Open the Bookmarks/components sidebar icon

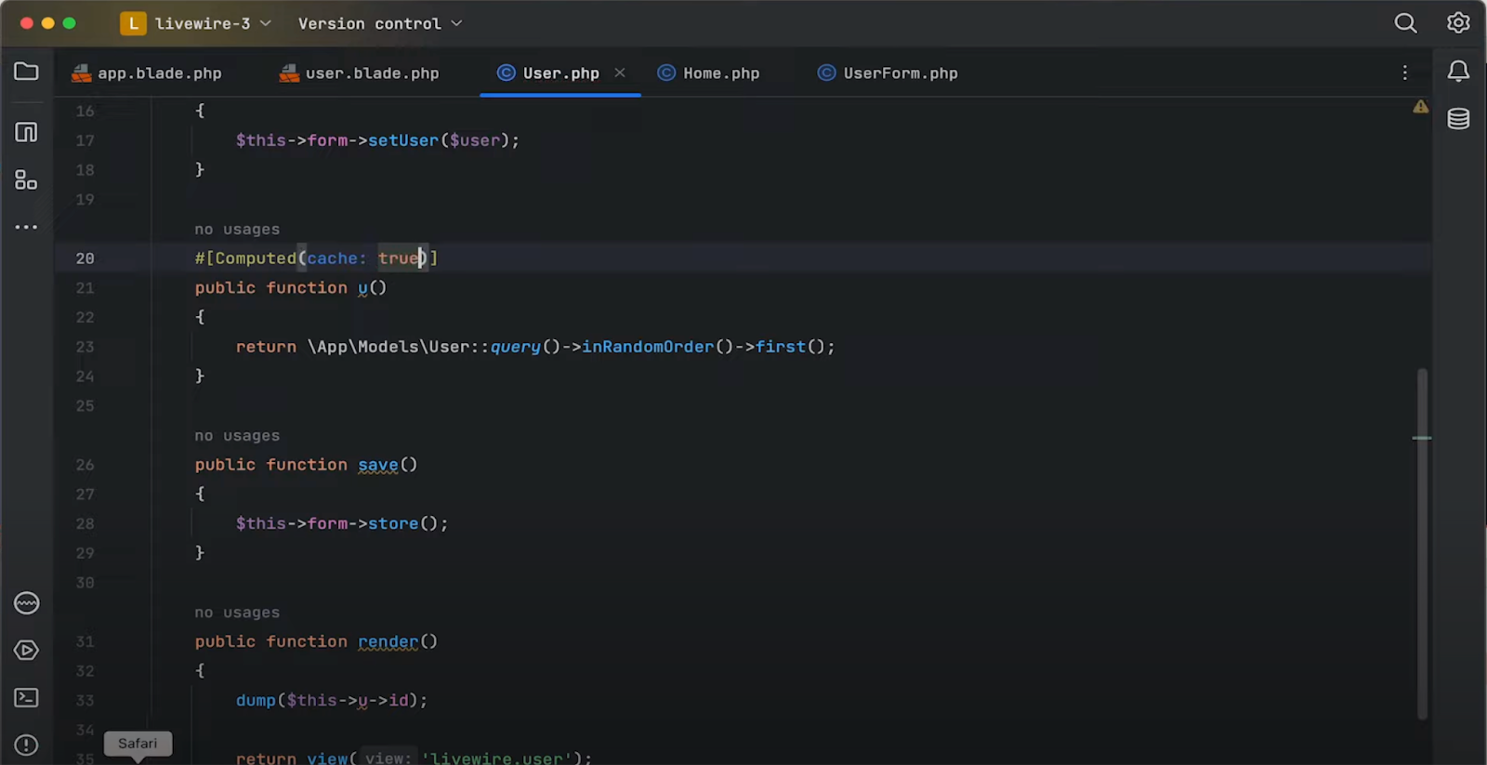click(26, 179)
